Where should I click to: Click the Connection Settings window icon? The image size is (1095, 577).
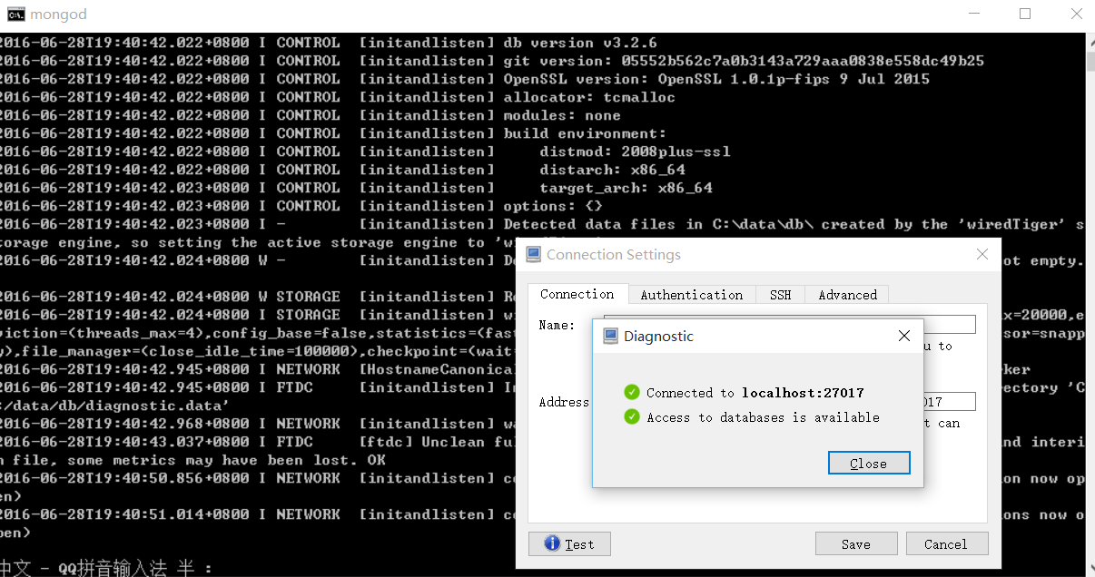pos(532,255)
